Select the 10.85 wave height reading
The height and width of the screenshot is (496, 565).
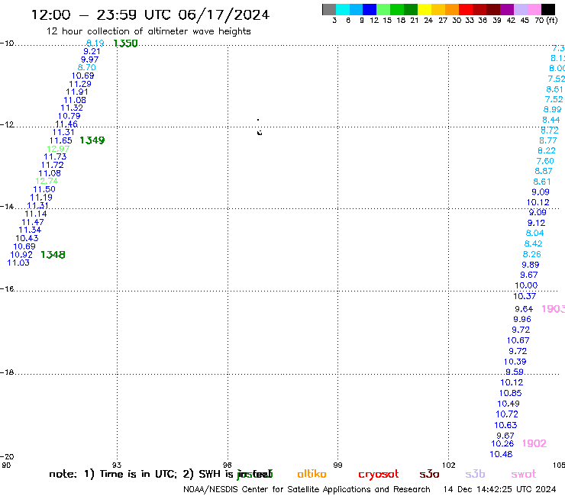coord(511,393)
